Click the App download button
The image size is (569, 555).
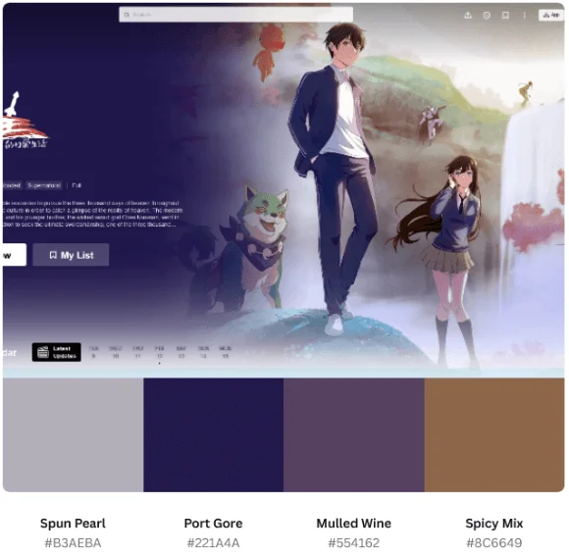(x=551, y=15)
